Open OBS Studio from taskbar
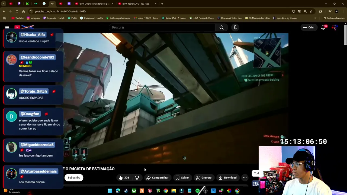 [x=205, y=191]
